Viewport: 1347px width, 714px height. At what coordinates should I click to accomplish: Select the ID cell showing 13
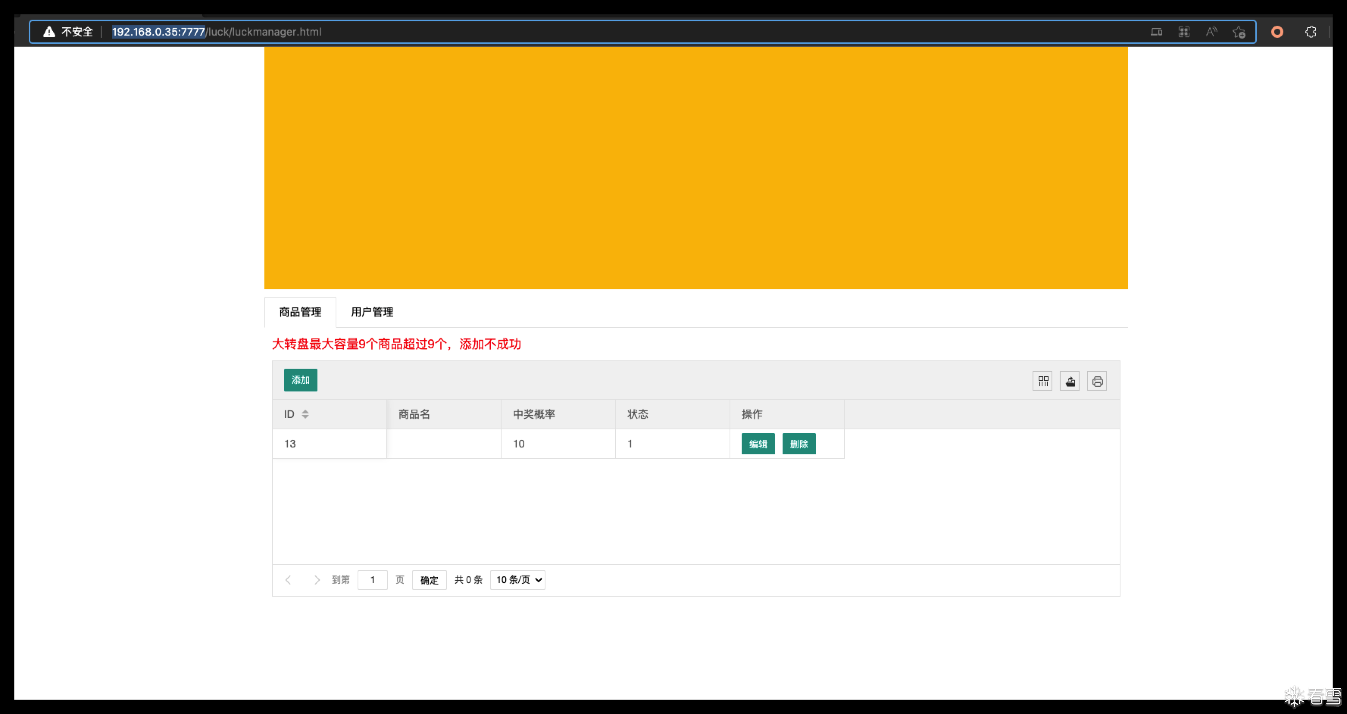point(330,444)
